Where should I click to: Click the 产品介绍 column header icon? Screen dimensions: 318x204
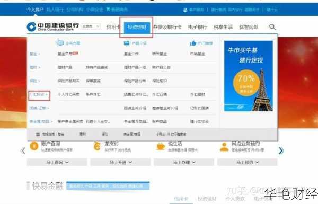click(127, 43)
